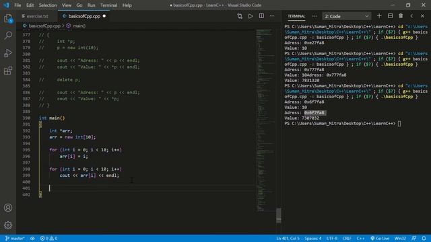Restore down the VS Code window

[x=408, y=5]
